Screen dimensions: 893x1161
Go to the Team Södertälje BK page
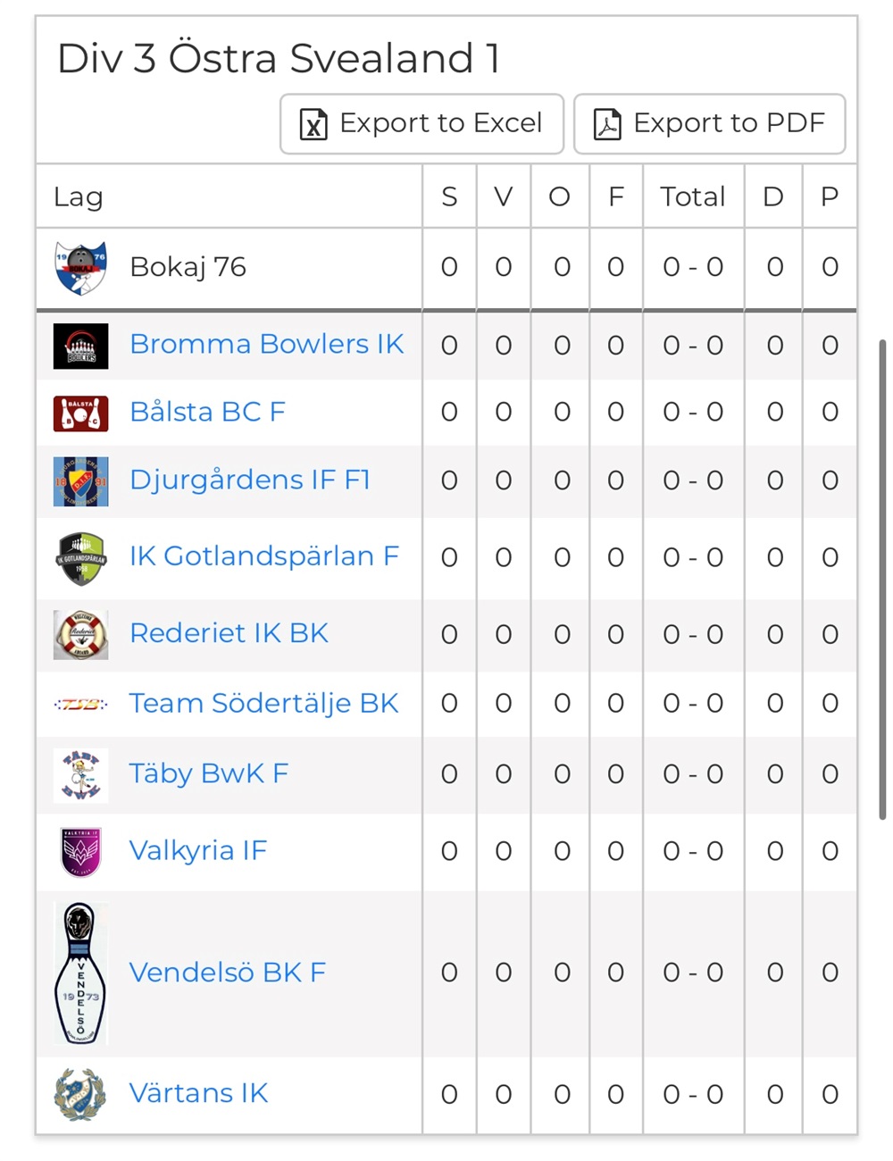[263, 703]
